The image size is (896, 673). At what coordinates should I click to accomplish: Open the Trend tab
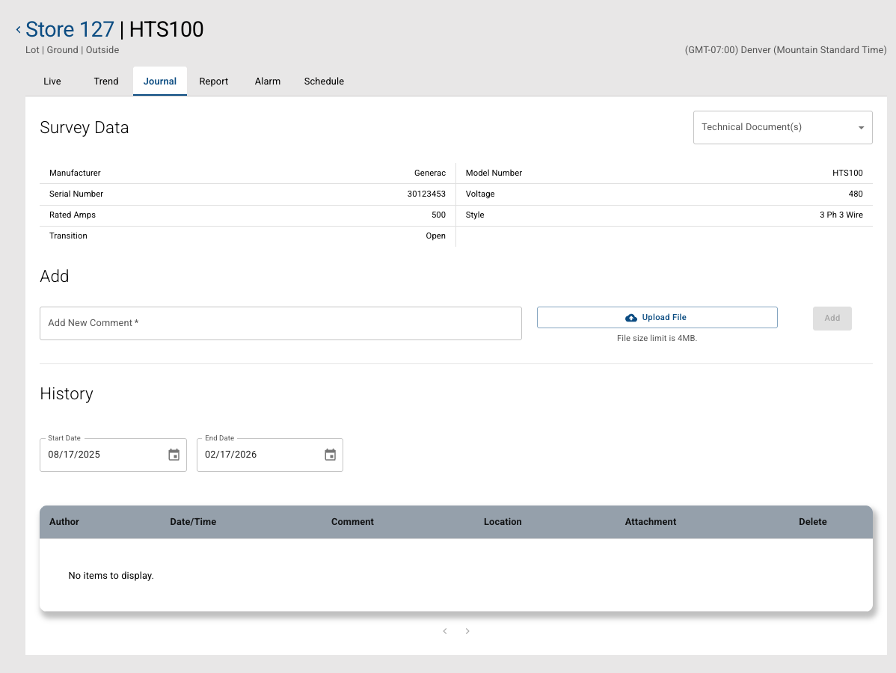[x=106, y=82]
